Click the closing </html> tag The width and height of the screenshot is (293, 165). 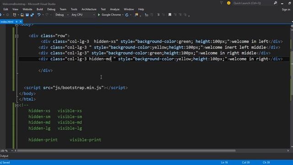pyautogui.click(x=27, y=99)
